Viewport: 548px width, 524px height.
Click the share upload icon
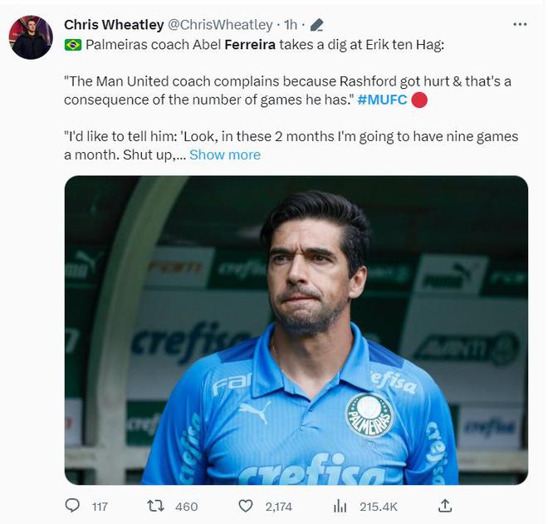[x=445, y=505]
